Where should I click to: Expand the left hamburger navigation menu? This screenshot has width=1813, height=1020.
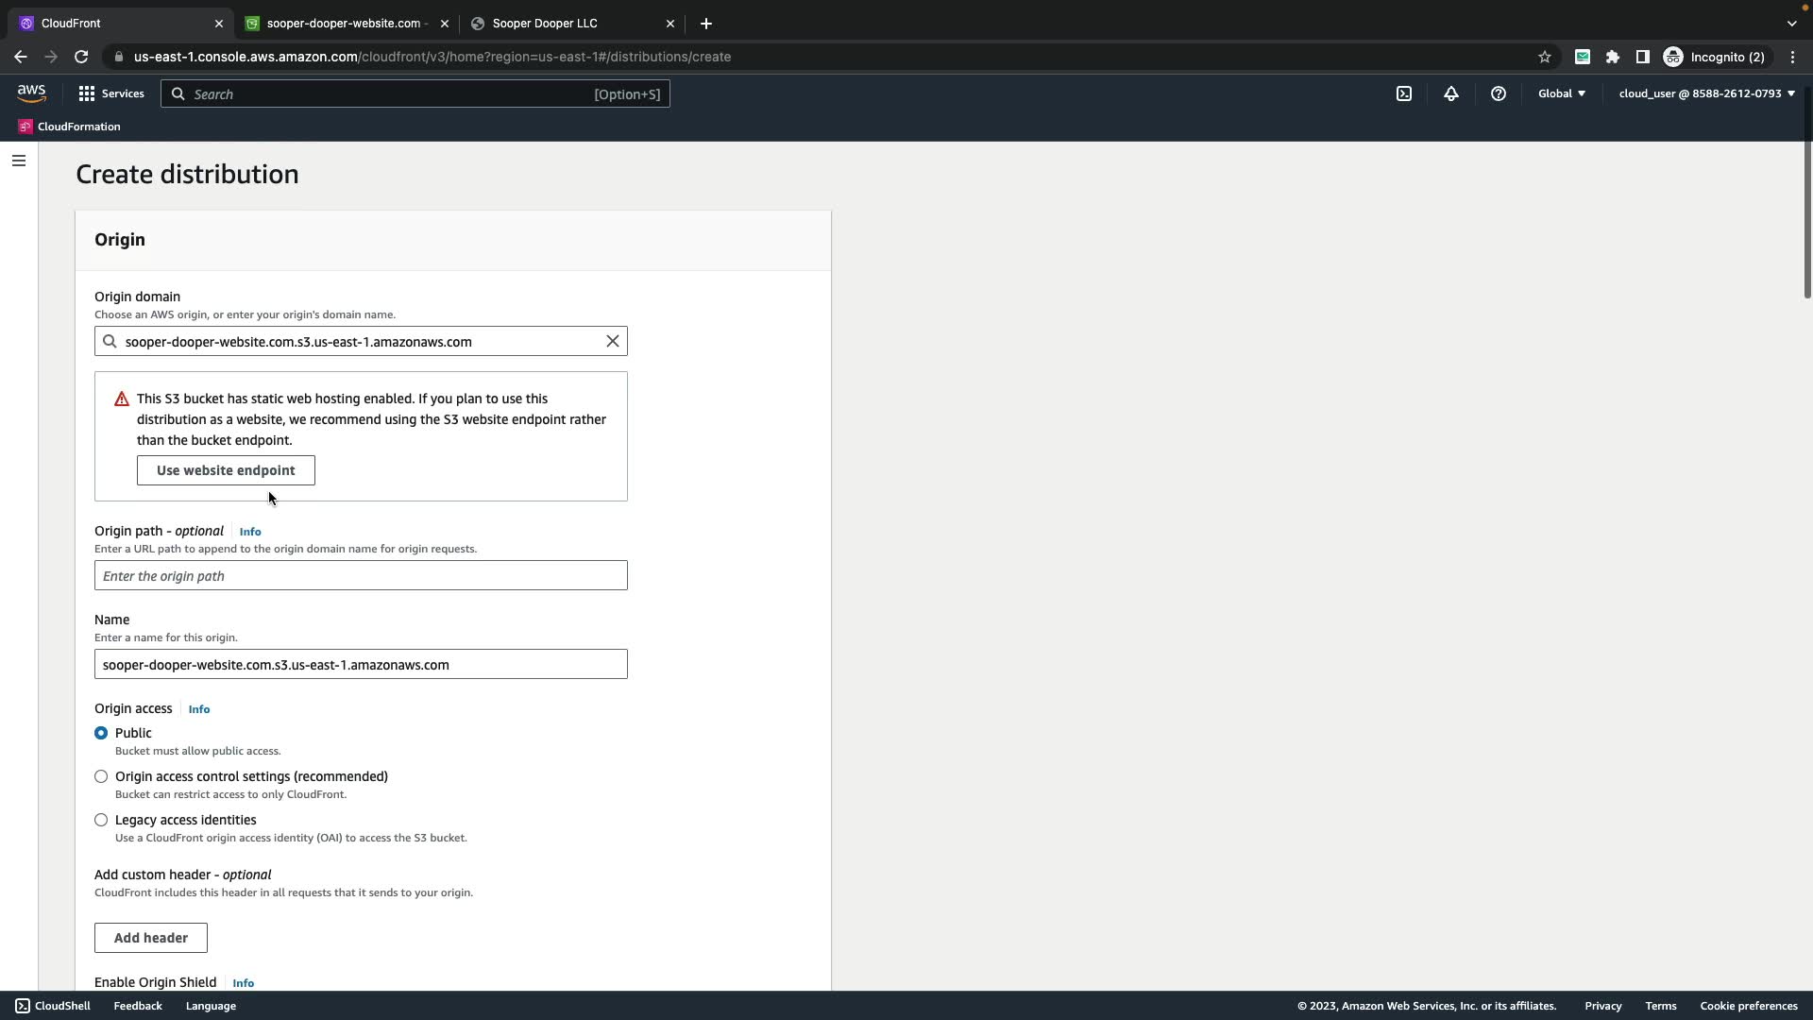pyautogui.click(x=18, y=161)
